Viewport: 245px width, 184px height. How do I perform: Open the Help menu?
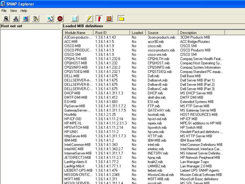[24, 11]
